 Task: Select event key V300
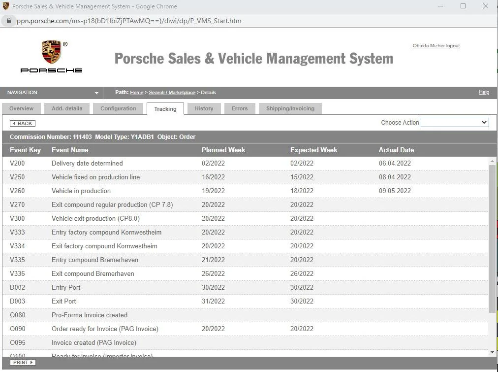17,218
